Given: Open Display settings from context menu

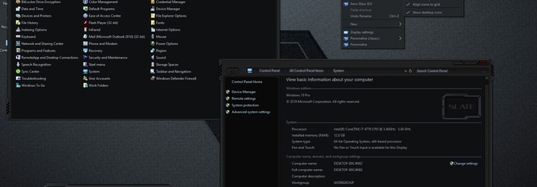Looking at the screenshot, I should click(x=372, y=32).
